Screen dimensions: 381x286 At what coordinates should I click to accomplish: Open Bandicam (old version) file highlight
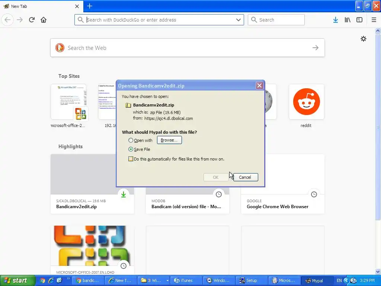(188, 204)
